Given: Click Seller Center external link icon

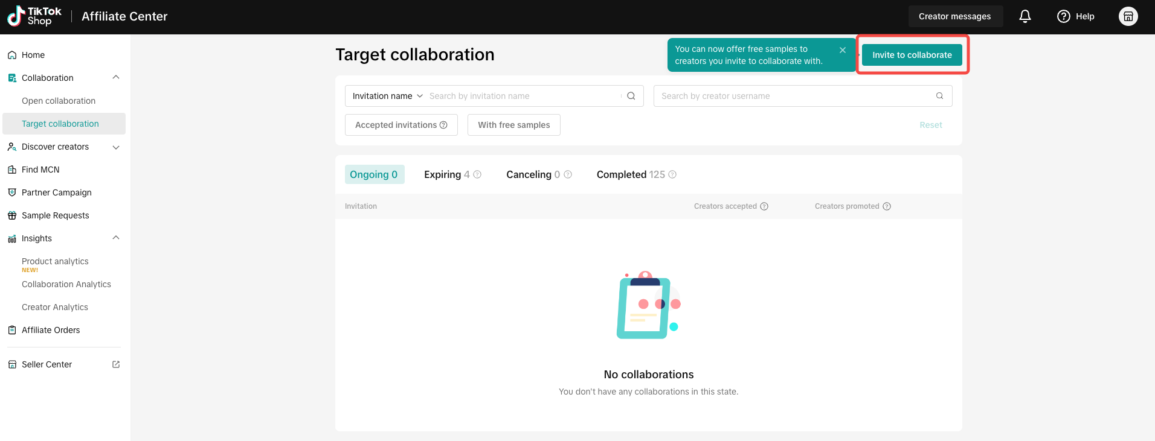Looking at the screenshot, I should [x=116, y=364].
